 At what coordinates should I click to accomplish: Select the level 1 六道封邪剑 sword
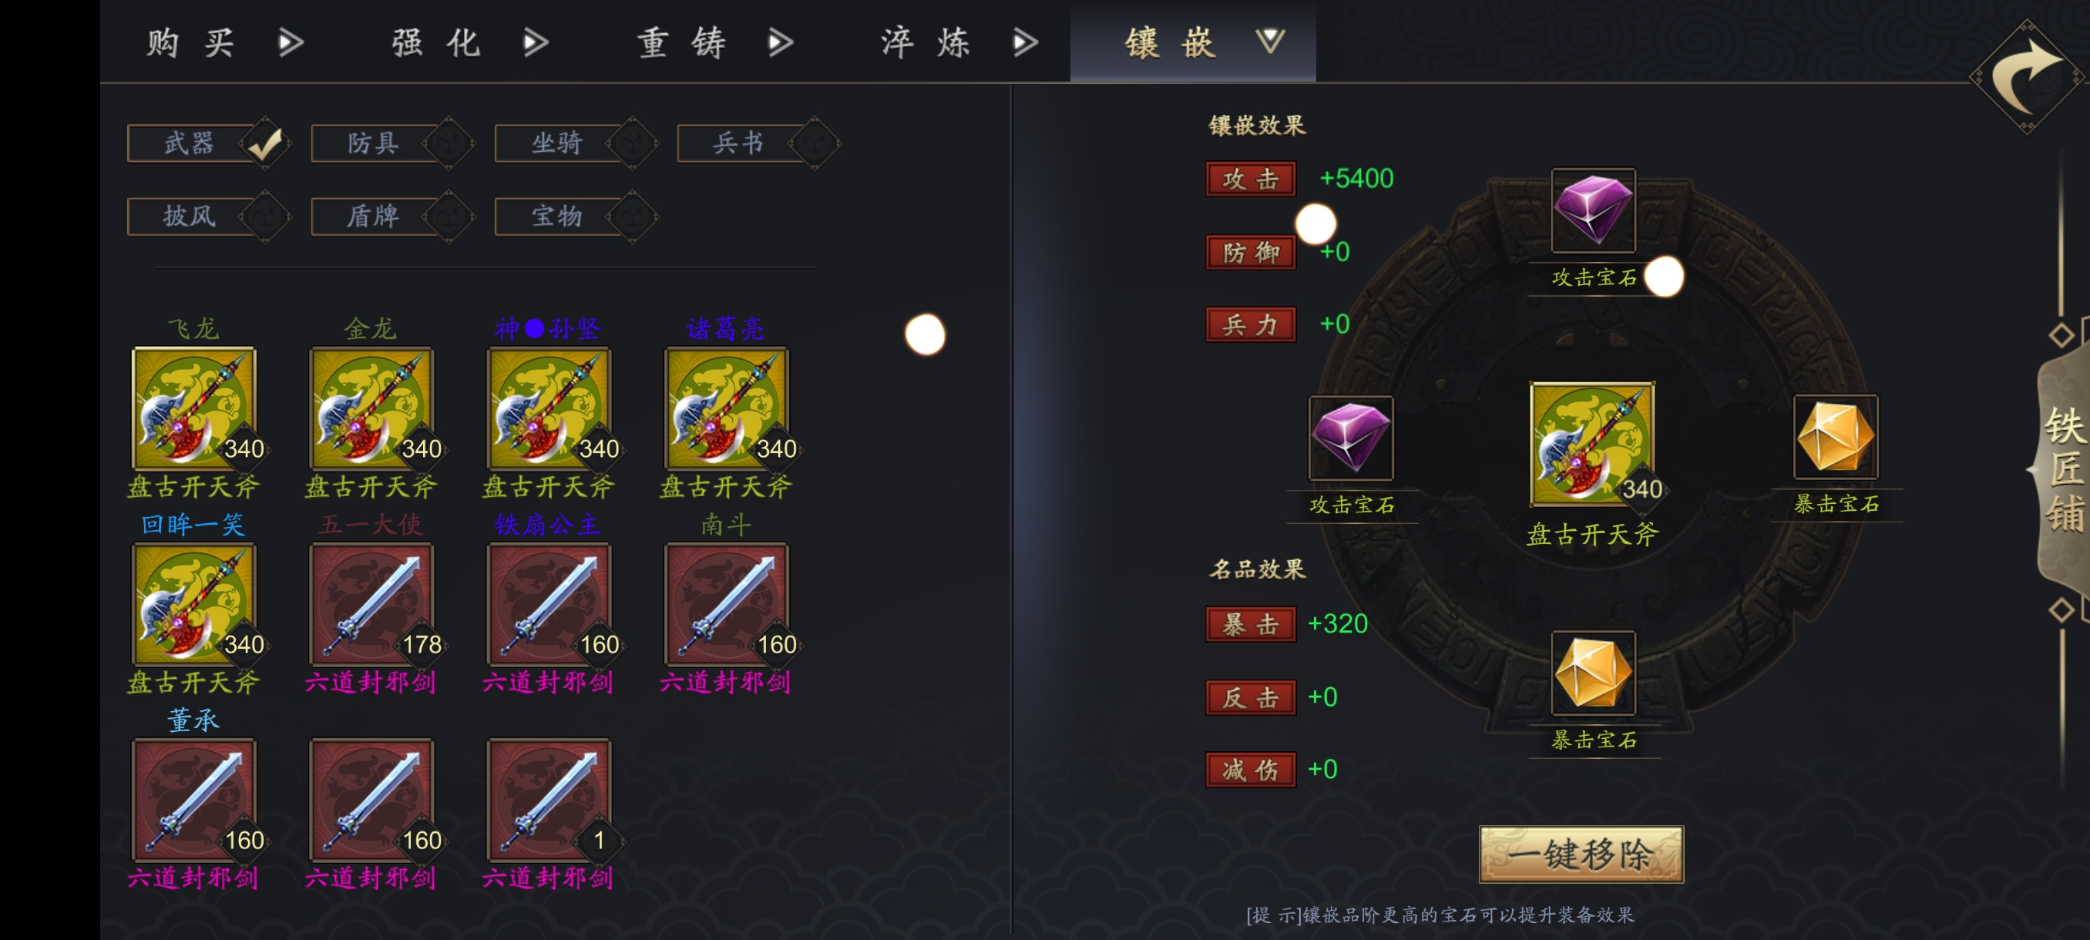[549, 800]
